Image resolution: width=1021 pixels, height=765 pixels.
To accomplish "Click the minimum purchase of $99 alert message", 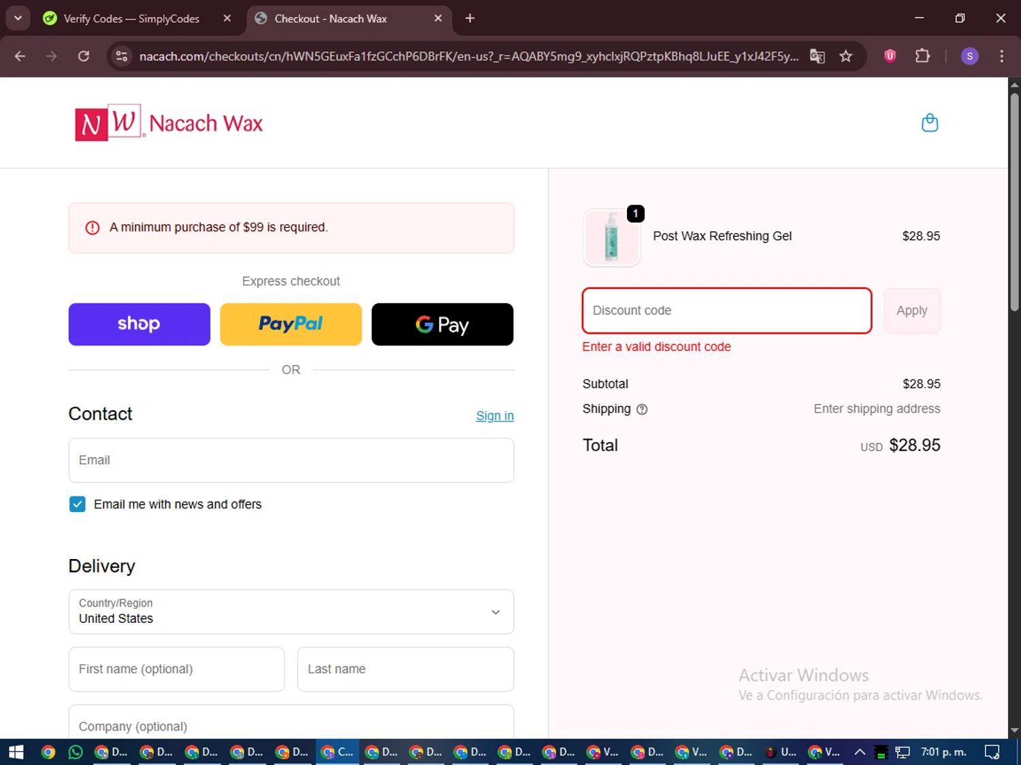I will click(291, 228).
